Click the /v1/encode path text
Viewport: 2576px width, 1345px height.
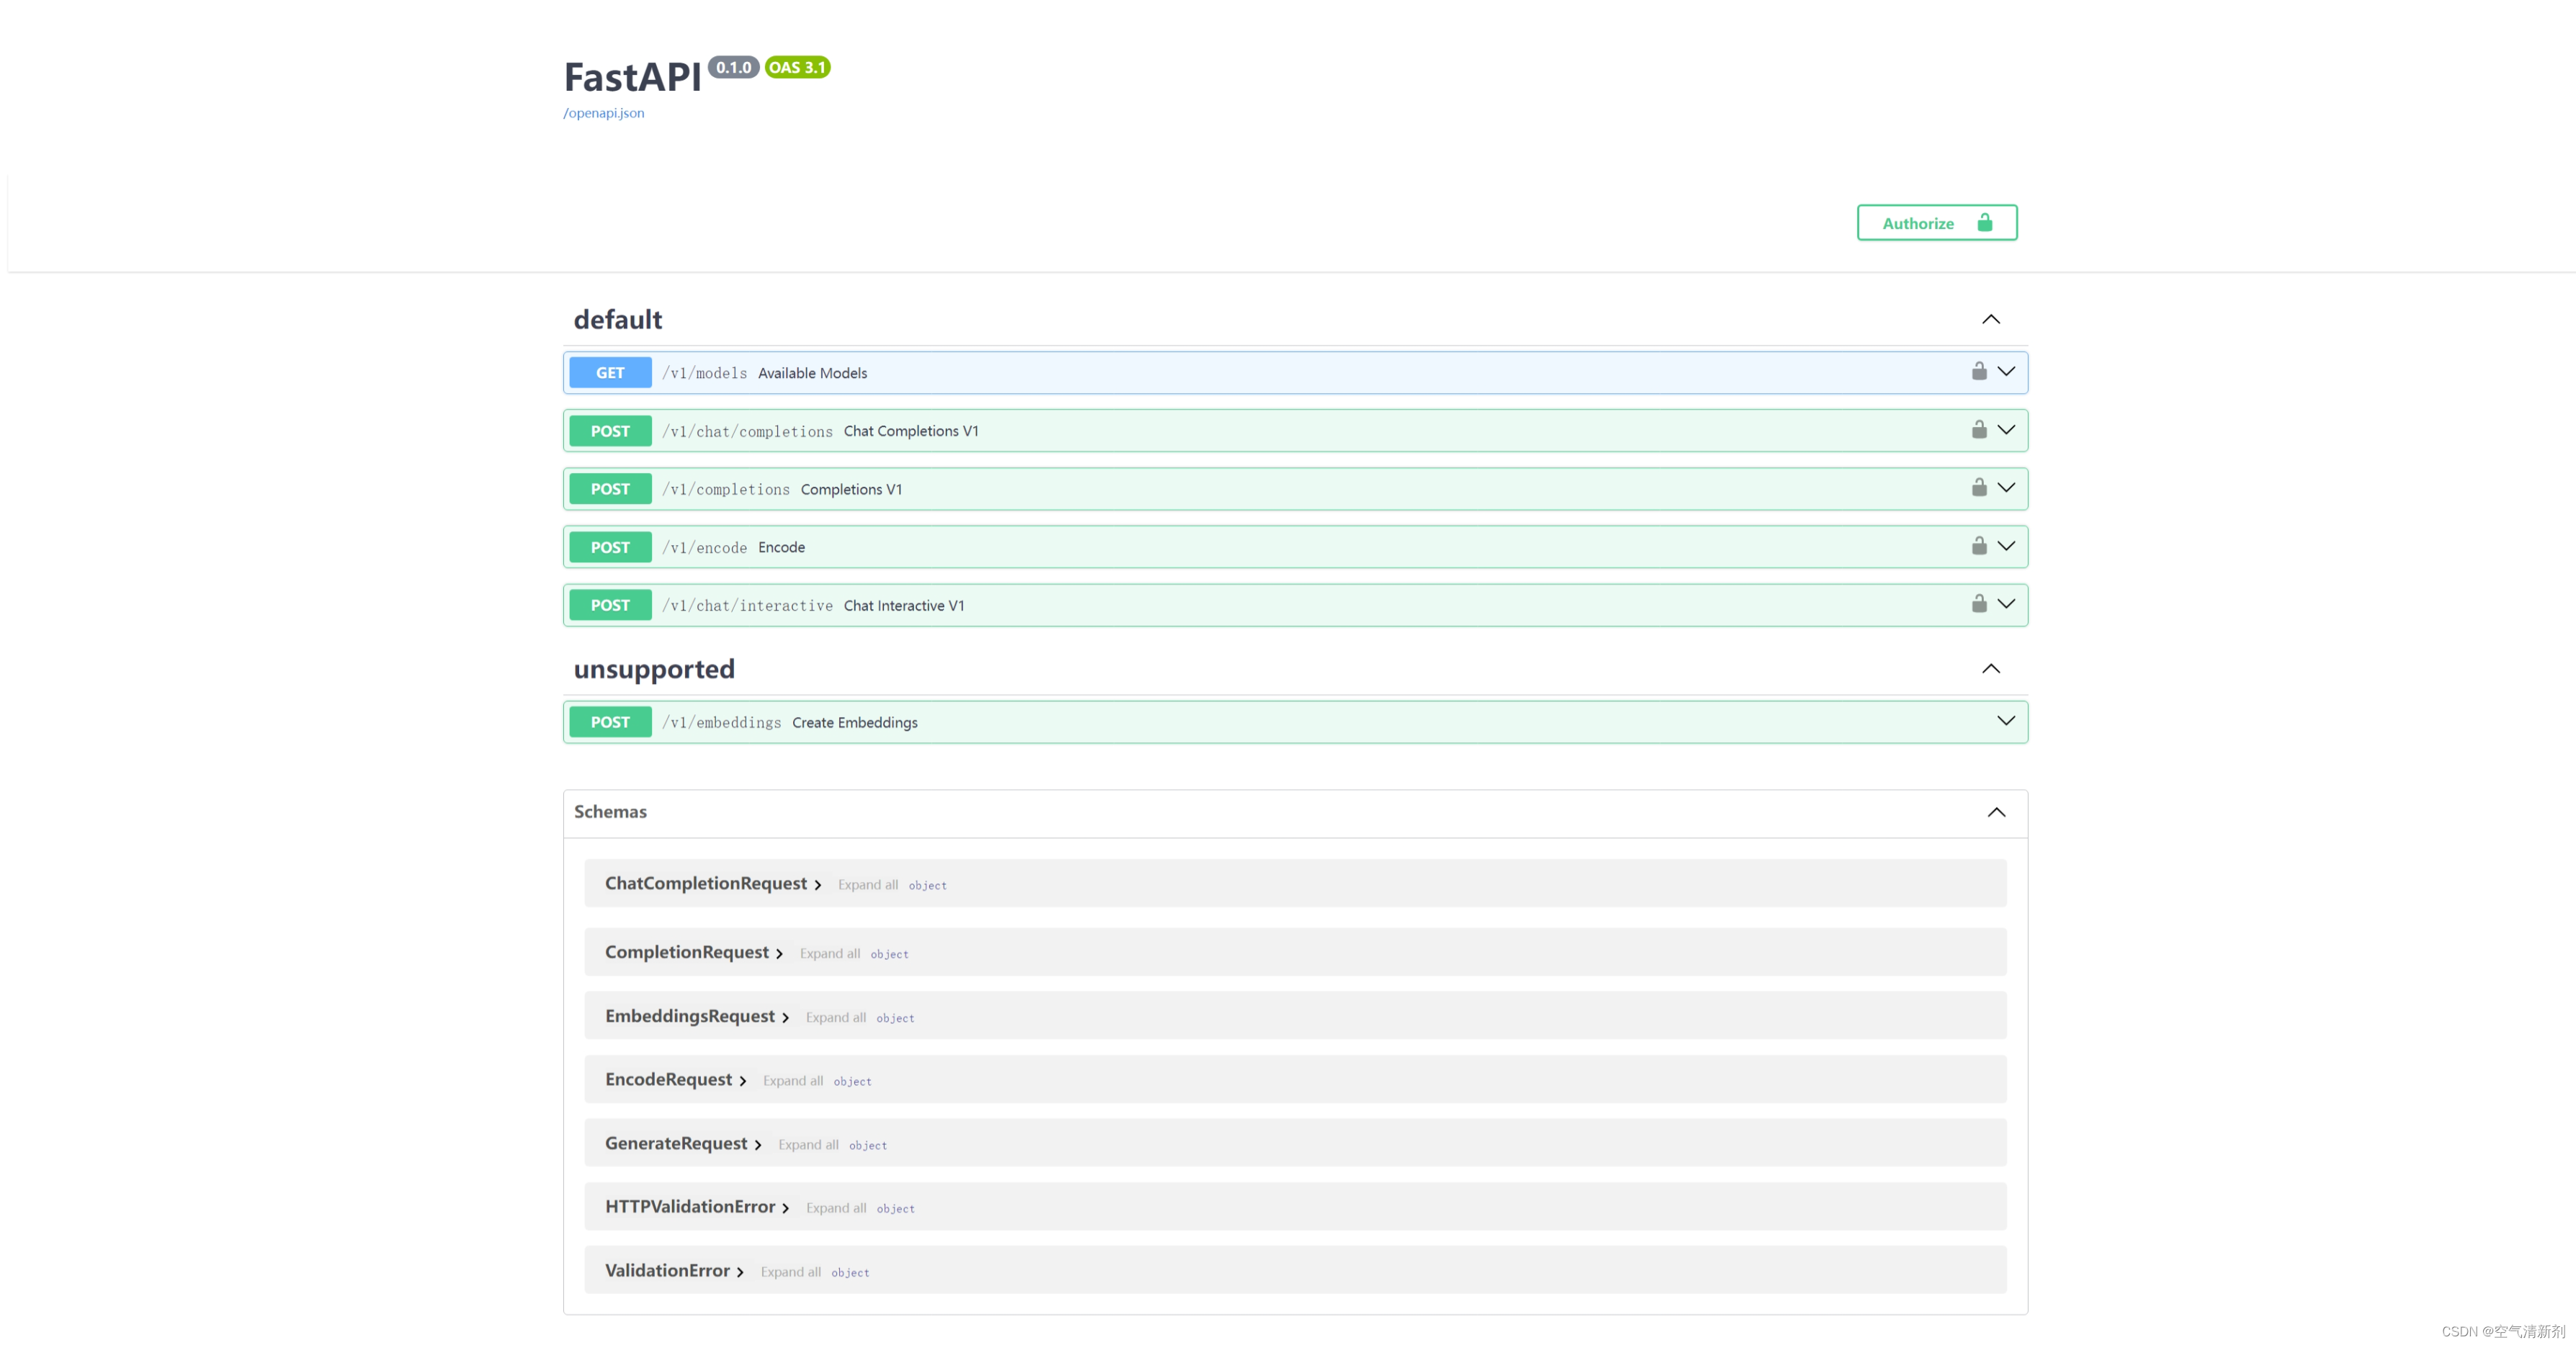point(704,546)
